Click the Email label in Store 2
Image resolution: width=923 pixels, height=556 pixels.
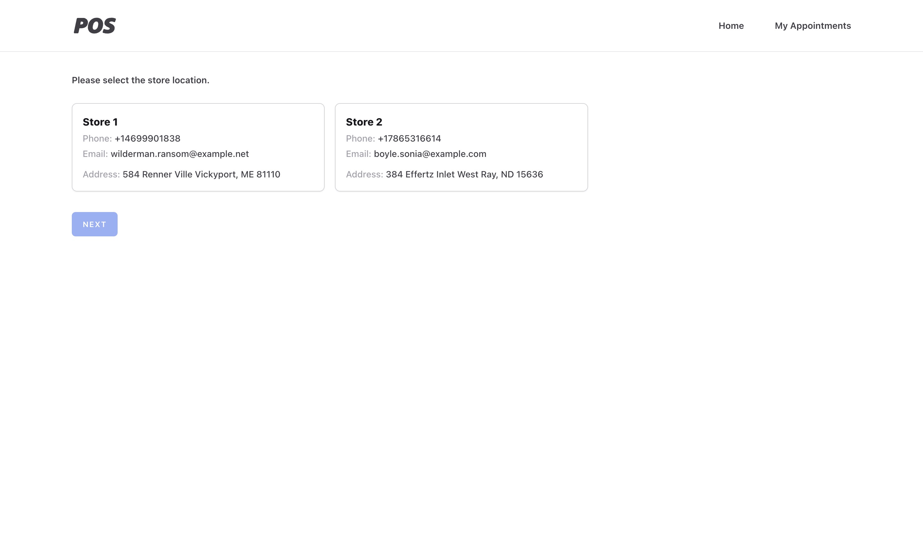coord(358,154)
